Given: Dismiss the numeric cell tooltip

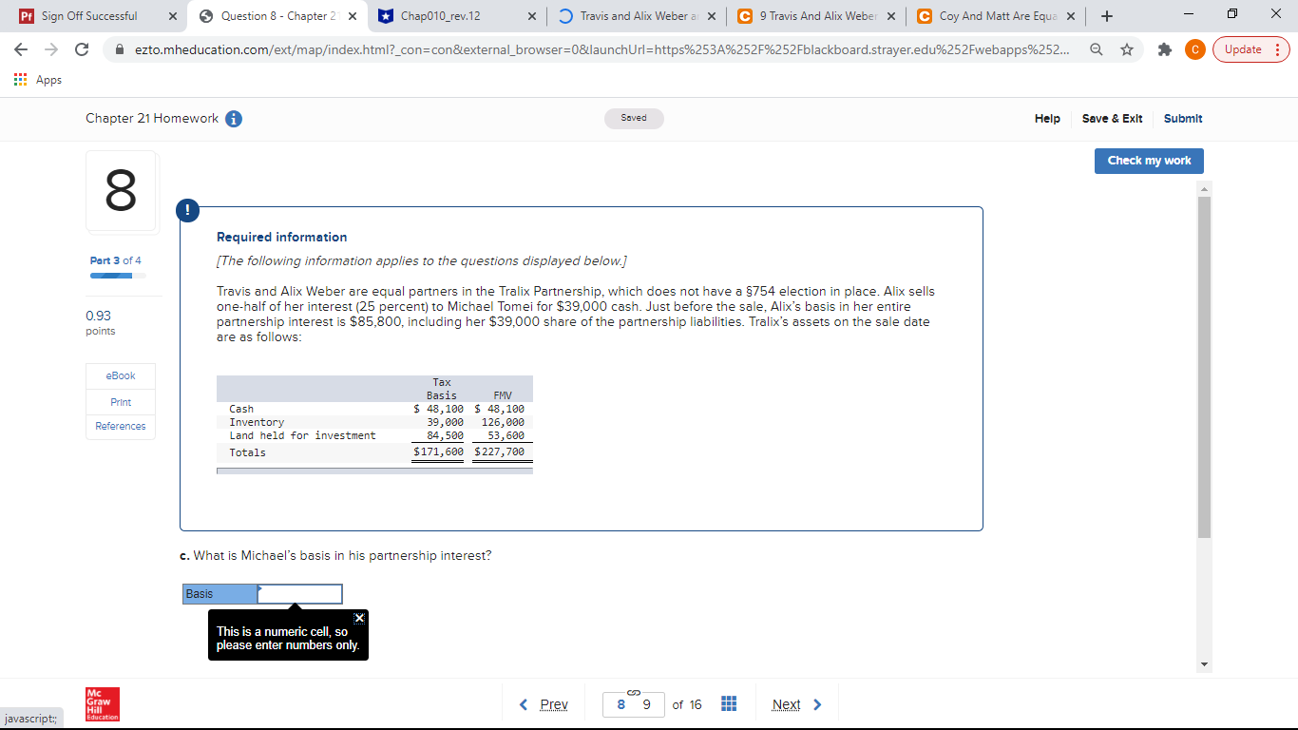Looking at the screenshot, I should [x=359, y=618].
